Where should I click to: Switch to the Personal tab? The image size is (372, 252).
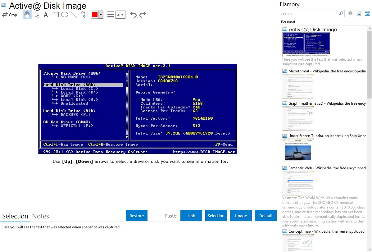(288, 22)
